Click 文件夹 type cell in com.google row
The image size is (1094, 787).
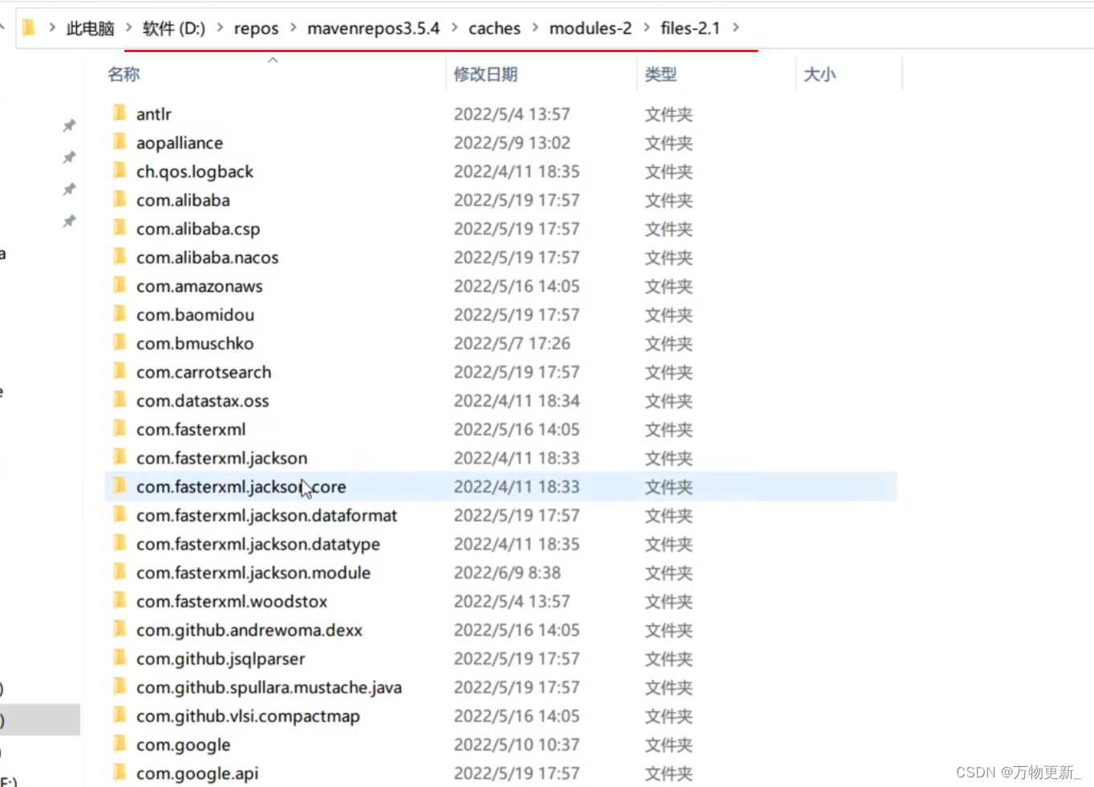pyautogui.click(x=669, y=744)
